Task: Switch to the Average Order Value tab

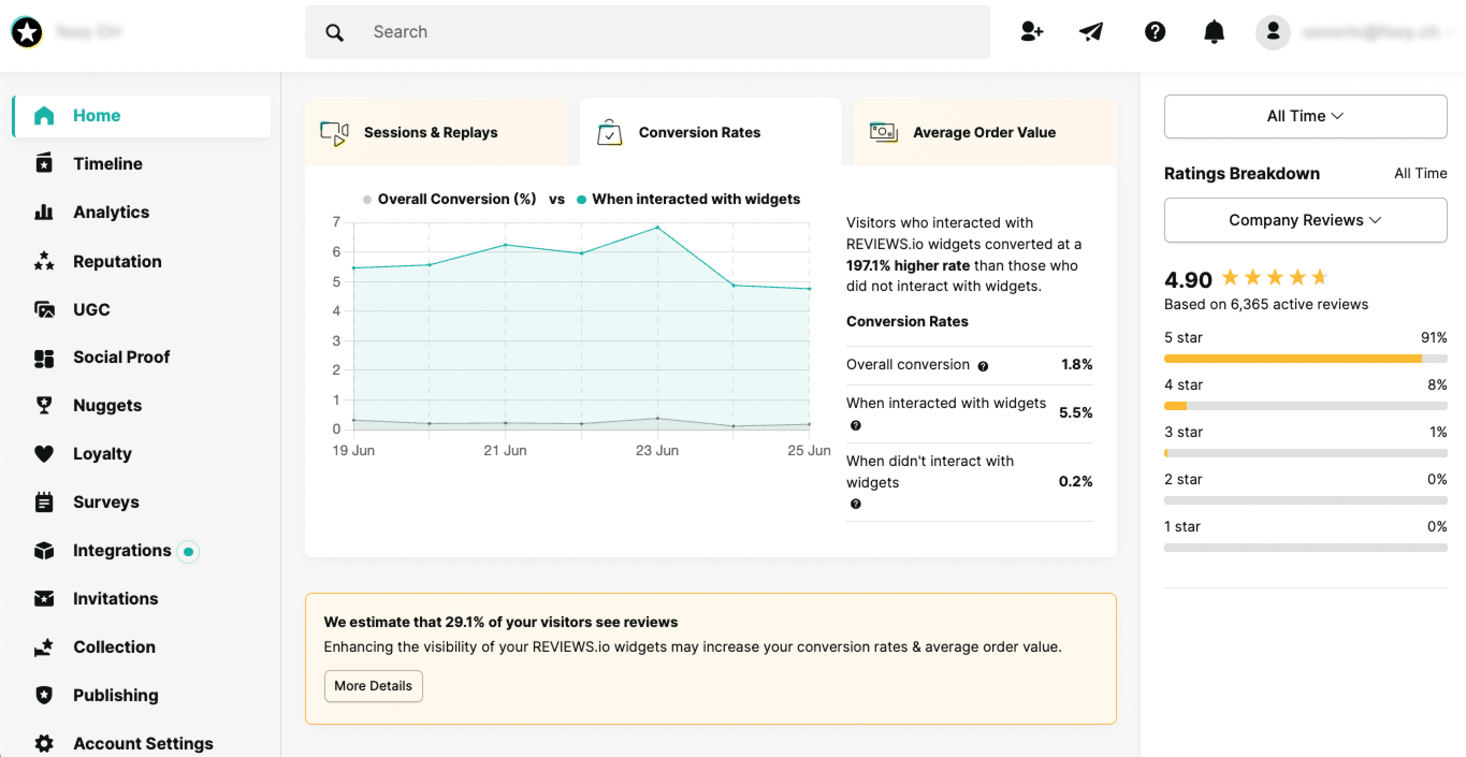Action: point(984,132)
